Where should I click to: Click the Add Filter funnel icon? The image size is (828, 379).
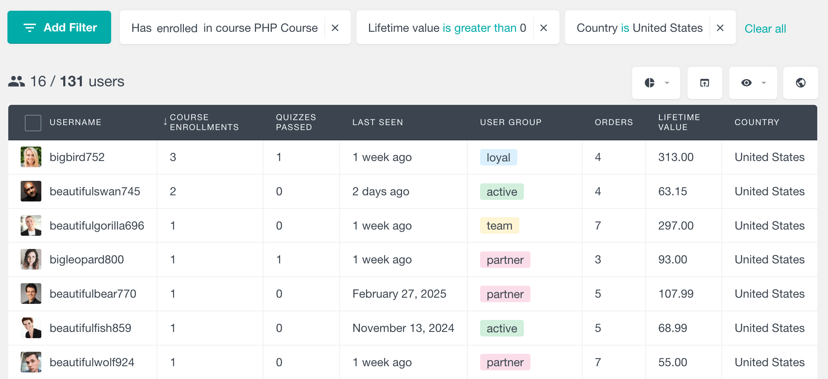30,28
